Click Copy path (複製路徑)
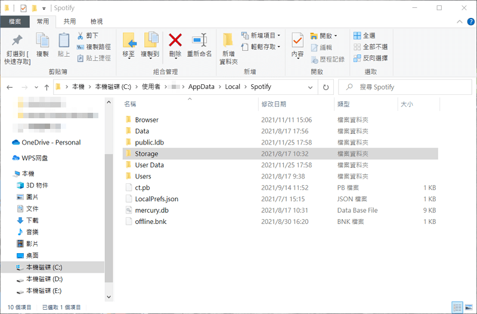The width and height of the screenshot is (477, 314). [94, 47]
